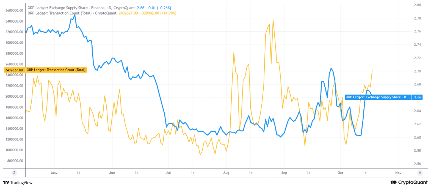
Task: Click the 3600000.00 left axis label
Action: (14, 10)
